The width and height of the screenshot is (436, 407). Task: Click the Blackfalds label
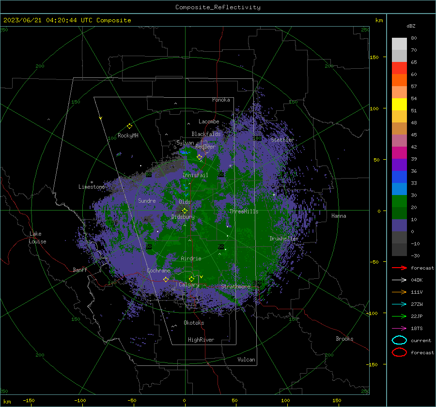click(x=206, y=134)
